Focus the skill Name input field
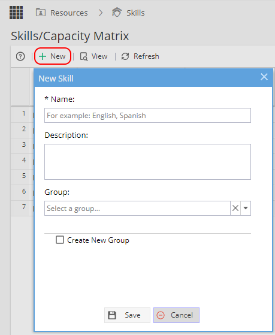The image size is (275, 335). [x=147, y=116]
